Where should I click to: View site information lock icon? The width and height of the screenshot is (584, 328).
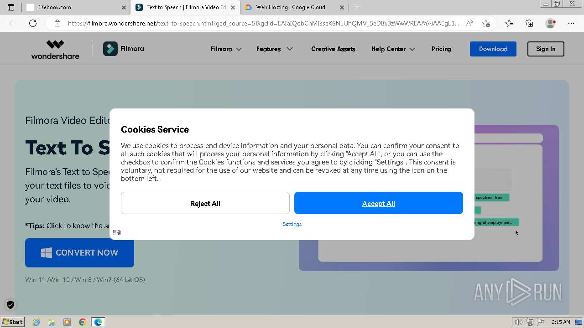(57, 23)
